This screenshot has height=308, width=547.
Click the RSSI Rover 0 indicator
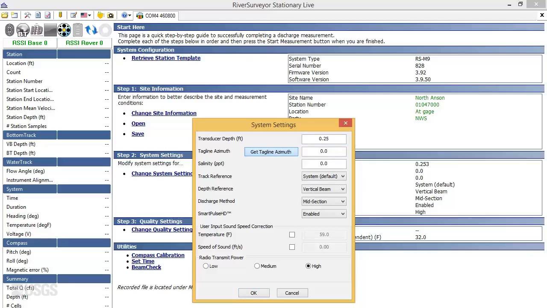click(x=84, y=43)
